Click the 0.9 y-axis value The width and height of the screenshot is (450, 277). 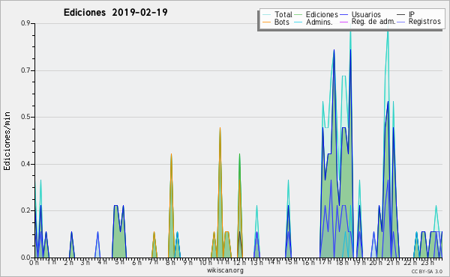coord(25,23)
